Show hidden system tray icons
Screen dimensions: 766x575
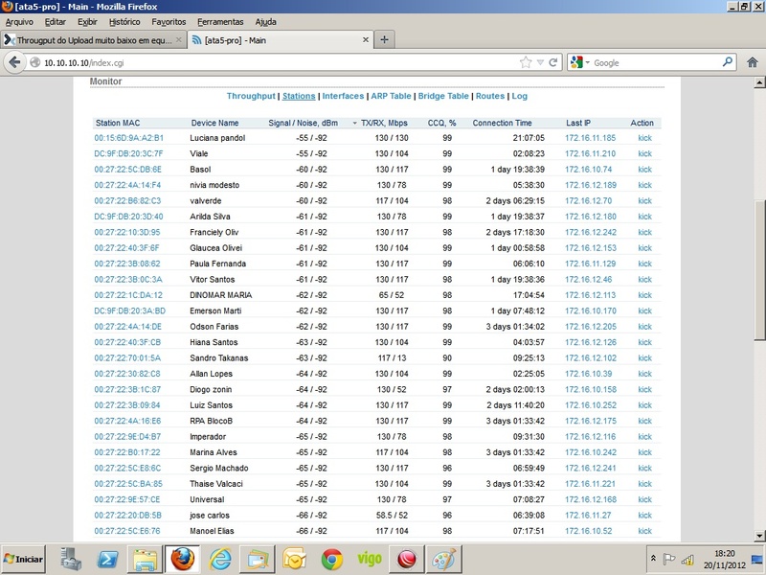click(652, 558)
